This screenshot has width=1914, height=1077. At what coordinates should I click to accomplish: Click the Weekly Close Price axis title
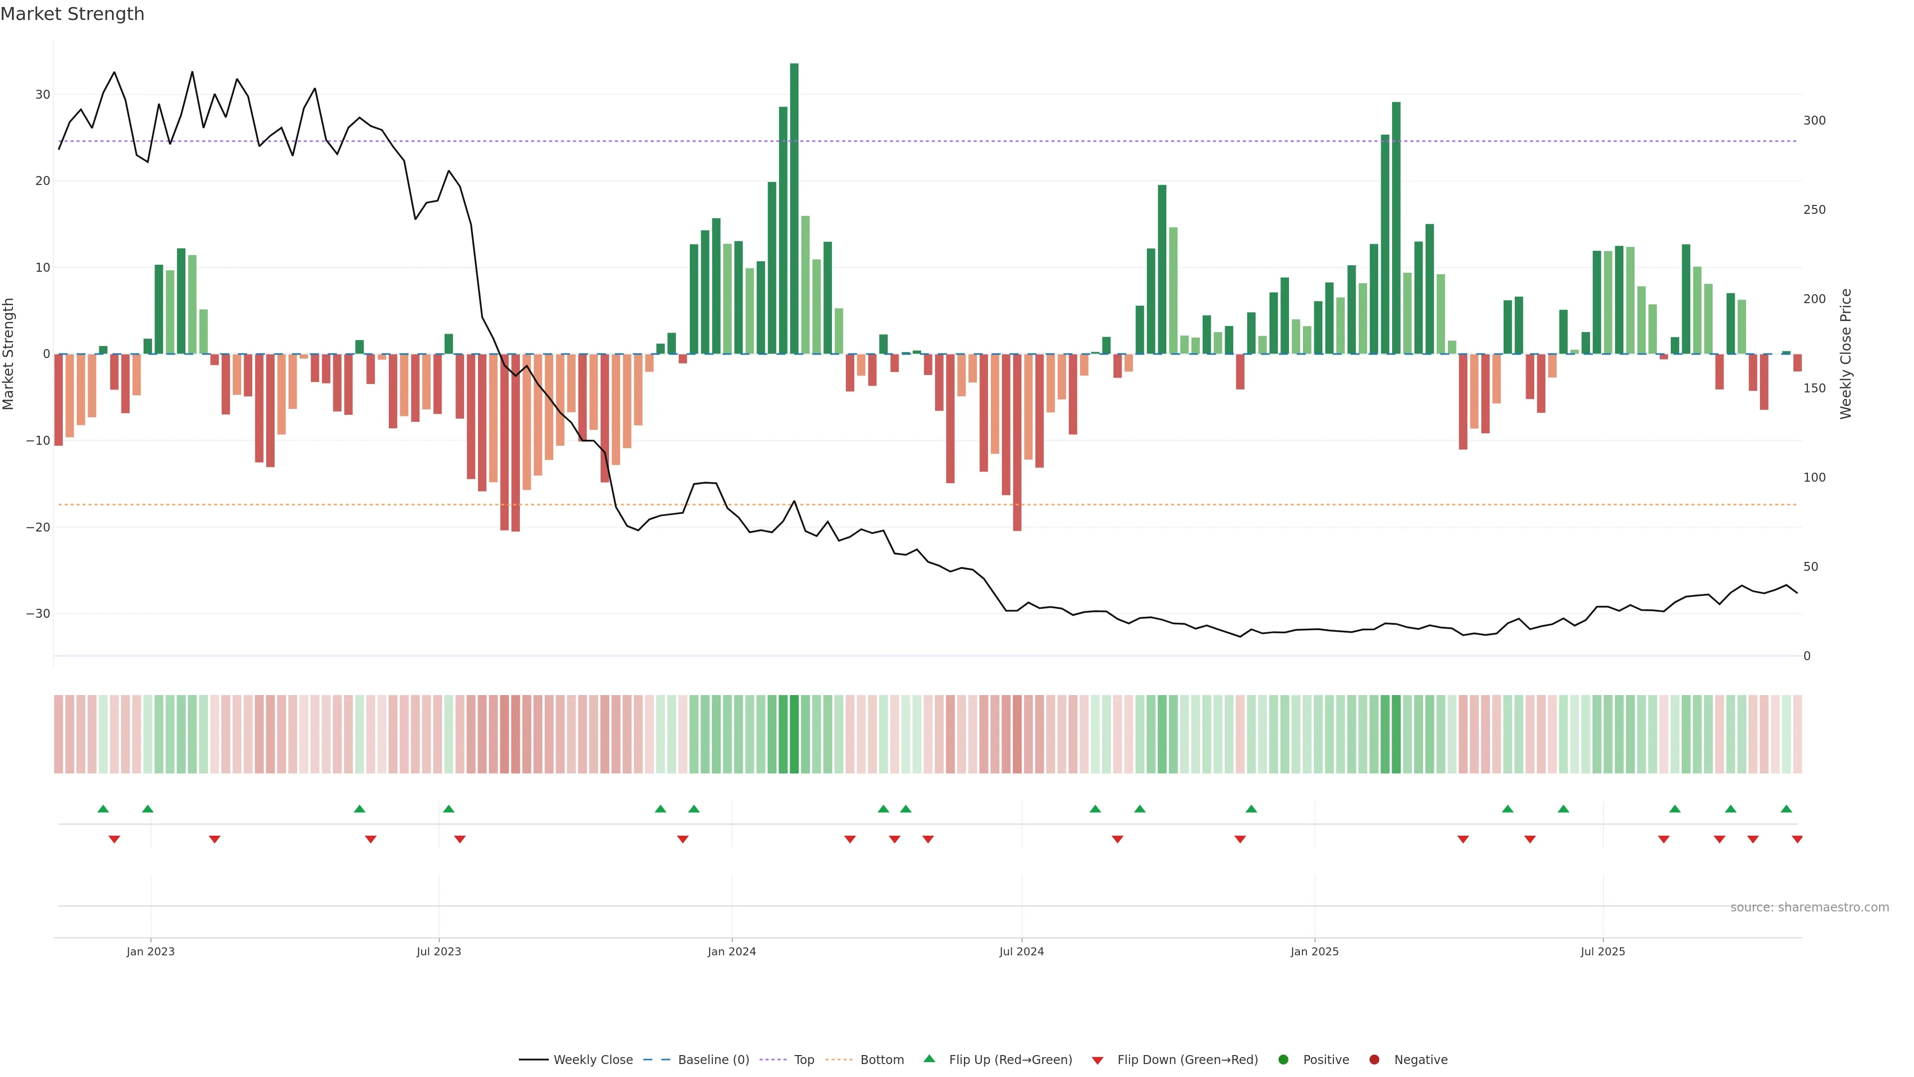[1846, 354]
